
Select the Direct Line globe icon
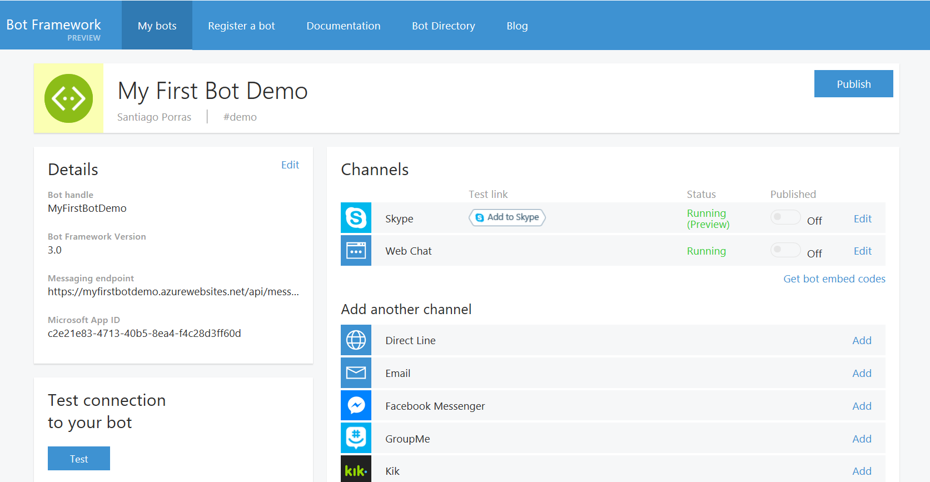[356, 340]
